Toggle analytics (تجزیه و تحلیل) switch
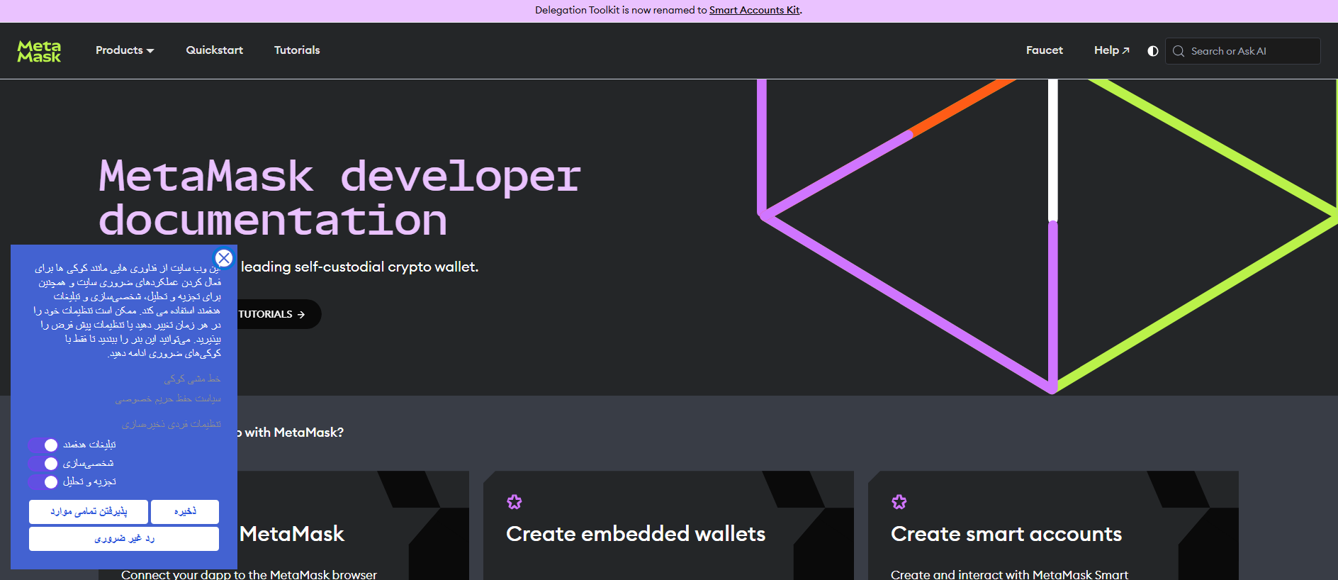Screen dimensions: 1338x580 pyautogui.click(x=43, y=481)
